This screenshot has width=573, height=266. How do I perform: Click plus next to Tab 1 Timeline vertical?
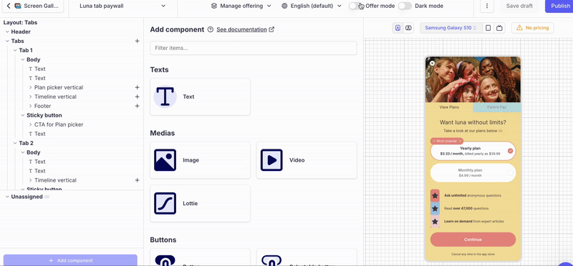(137, 97)
